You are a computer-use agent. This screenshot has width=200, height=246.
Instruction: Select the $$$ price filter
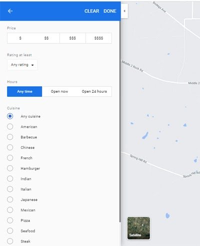pos(72,38)
